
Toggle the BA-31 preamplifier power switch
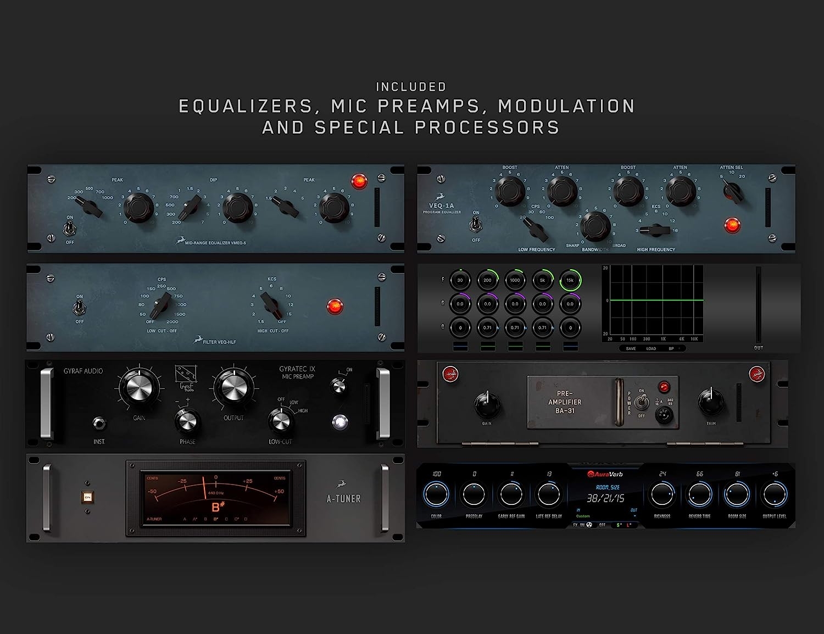[641, 403]
